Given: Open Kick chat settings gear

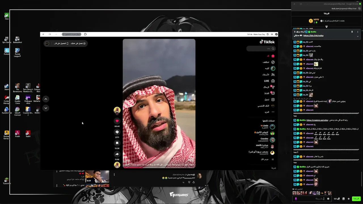Looking at the screenshot, I should coord(349,199).
